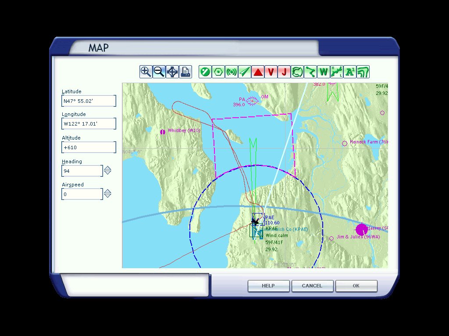Click the OM outer marker label

(x=264, y=97)
